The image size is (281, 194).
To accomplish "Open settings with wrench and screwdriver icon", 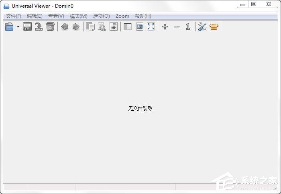I will coord(202,27).
